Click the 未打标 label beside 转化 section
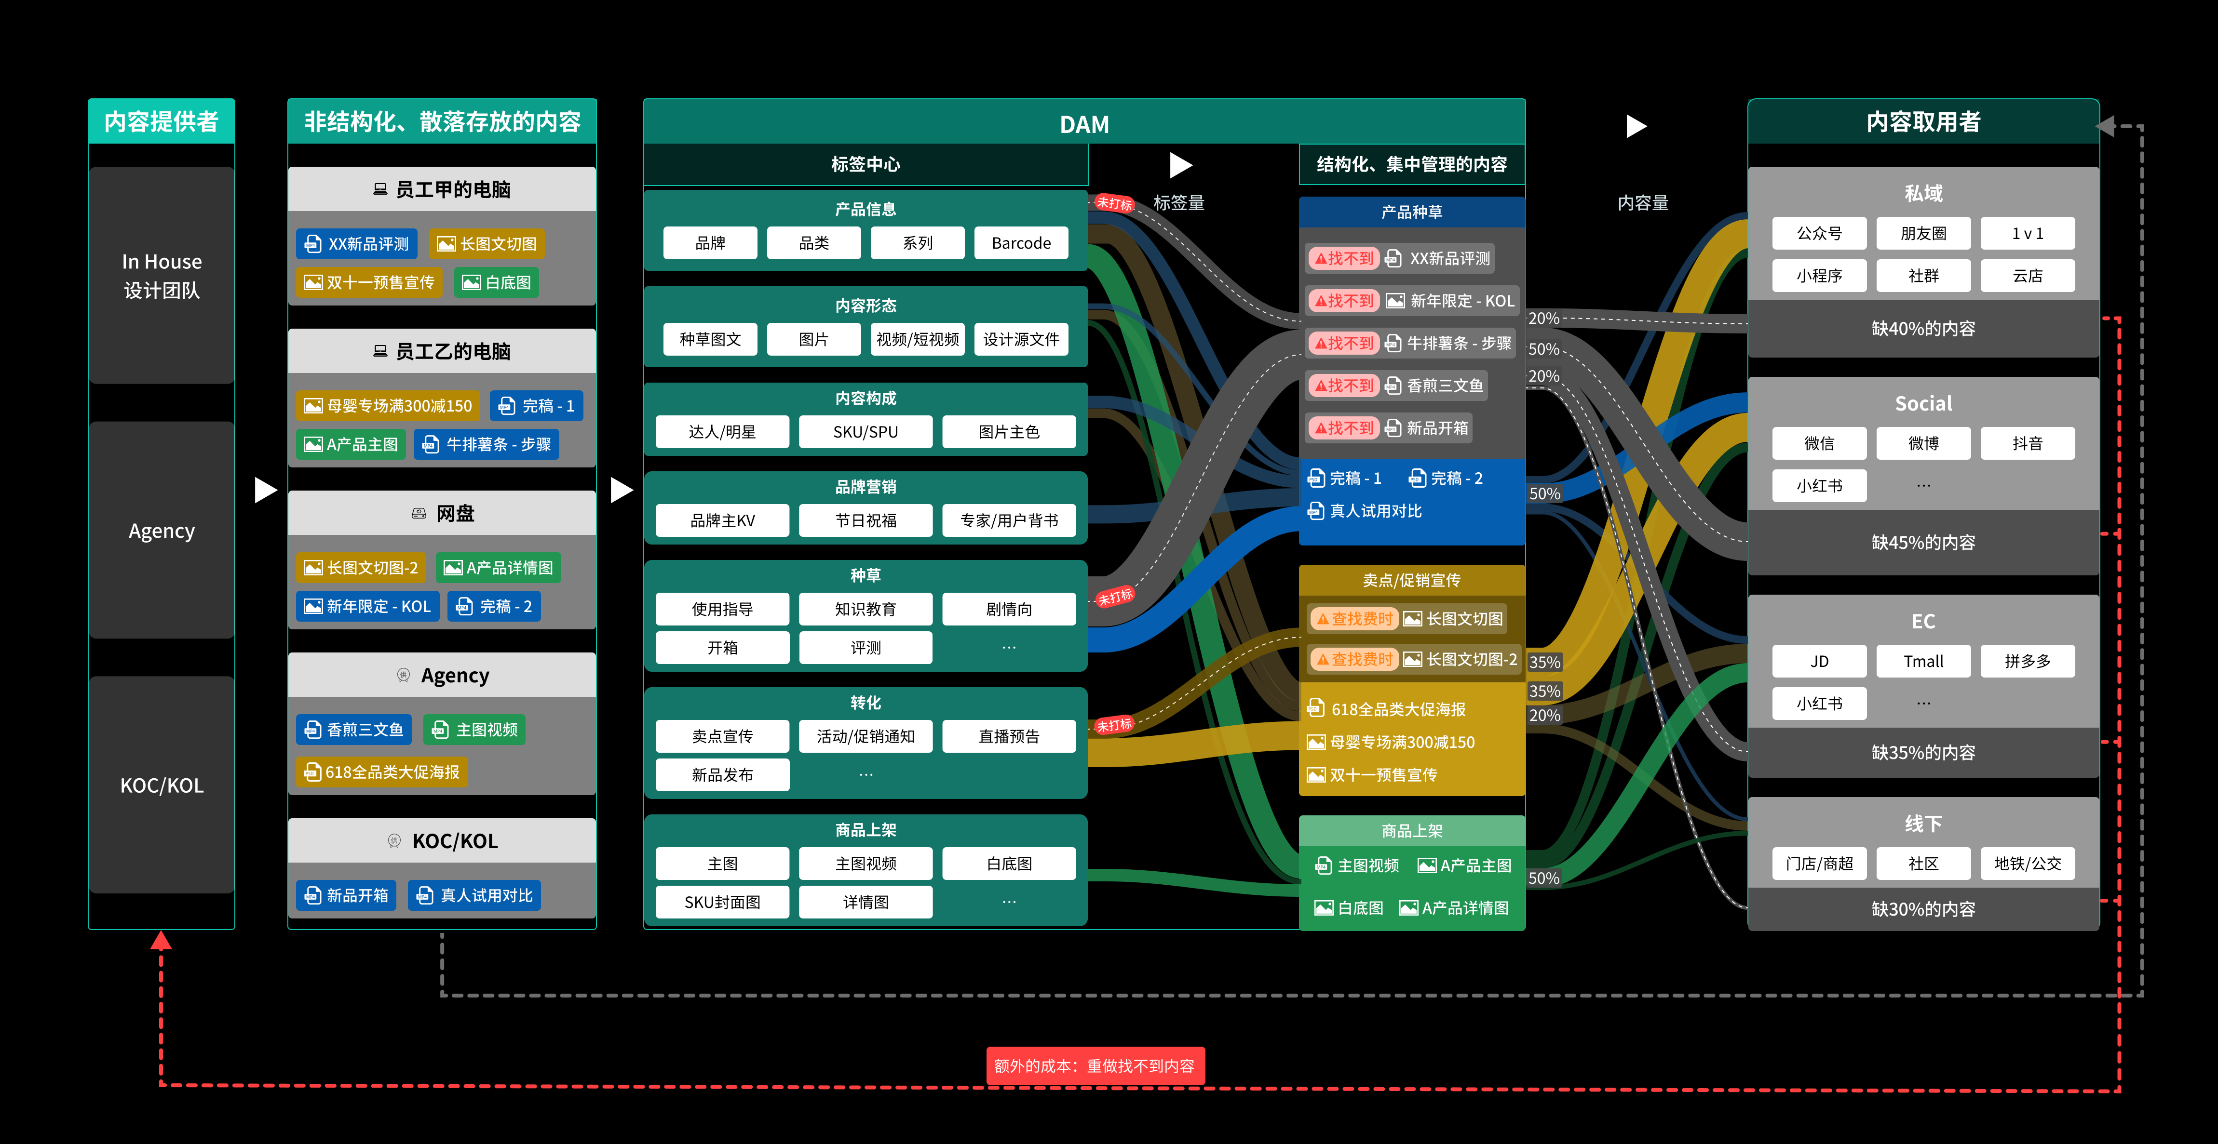Image resolution: width=2218 pixels, height=1144 pixels. 1114,726
